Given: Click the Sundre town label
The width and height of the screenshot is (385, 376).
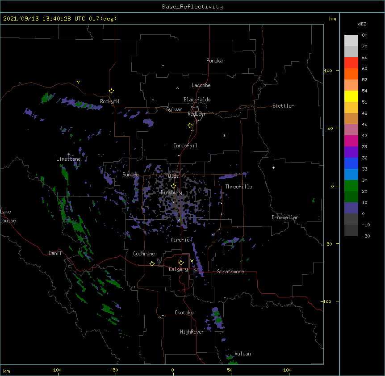Looking at the screenshot, I should tap(130, 175).
